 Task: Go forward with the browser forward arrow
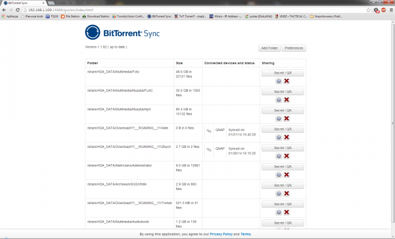click(11, 10)
